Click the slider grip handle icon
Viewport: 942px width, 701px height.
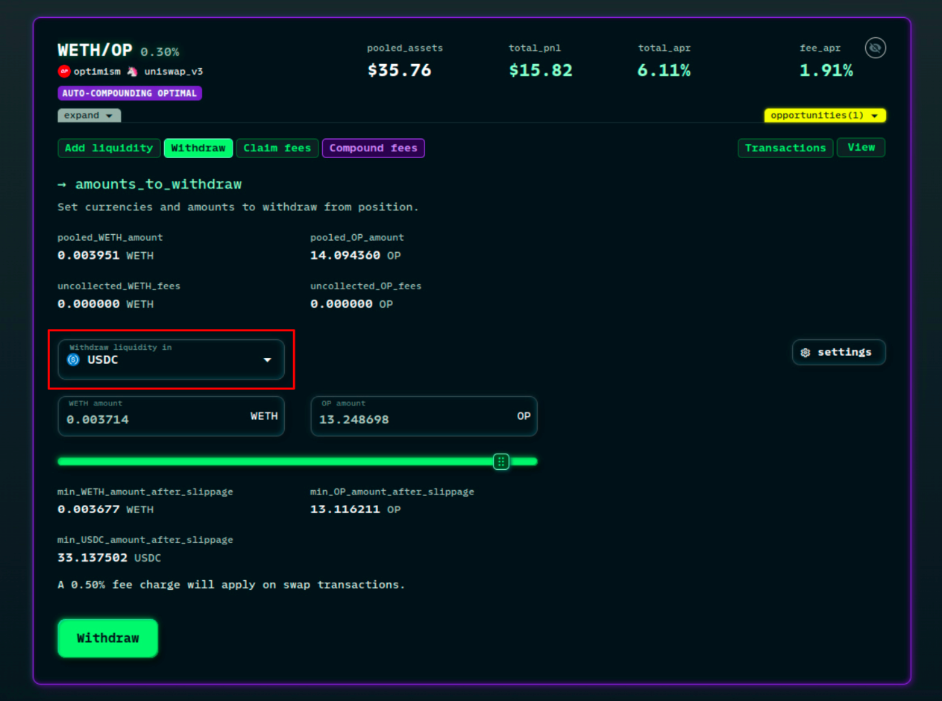[x=501, y=462]
